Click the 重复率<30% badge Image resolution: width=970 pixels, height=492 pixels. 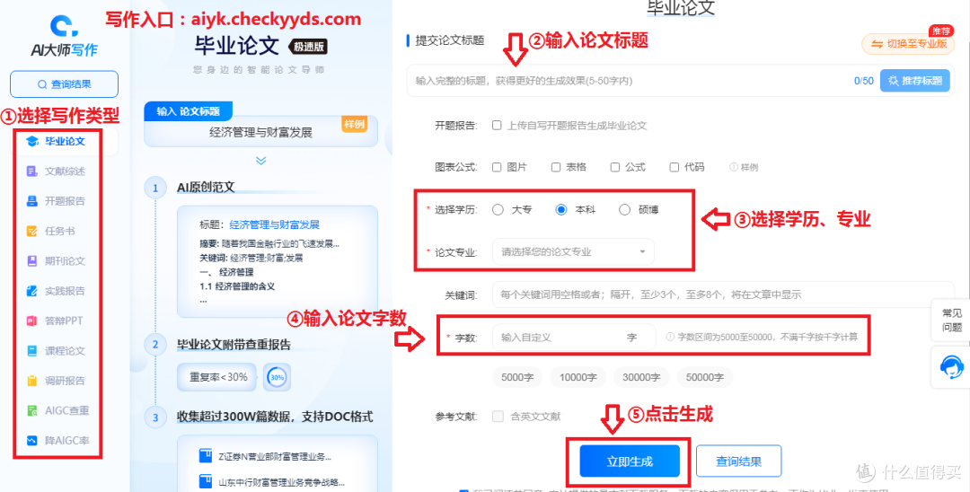[x=217, y=377]
